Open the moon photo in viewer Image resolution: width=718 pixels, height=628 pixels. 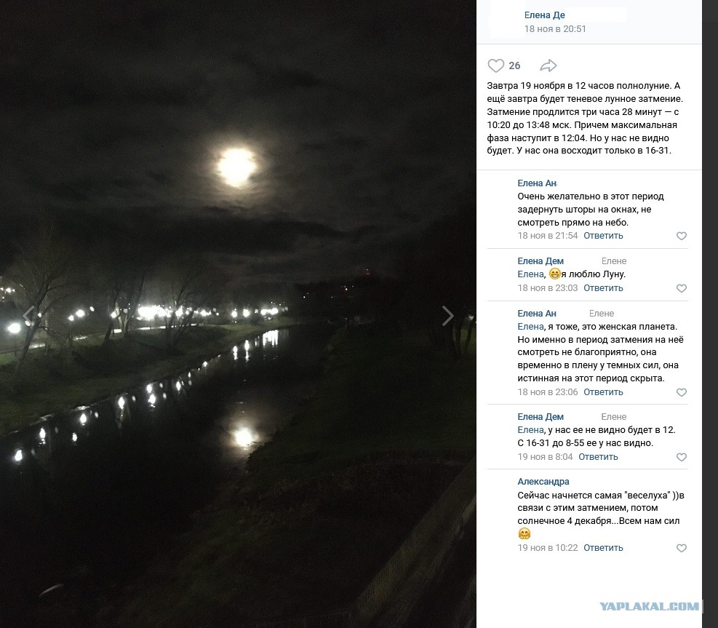tap(238, 314)
